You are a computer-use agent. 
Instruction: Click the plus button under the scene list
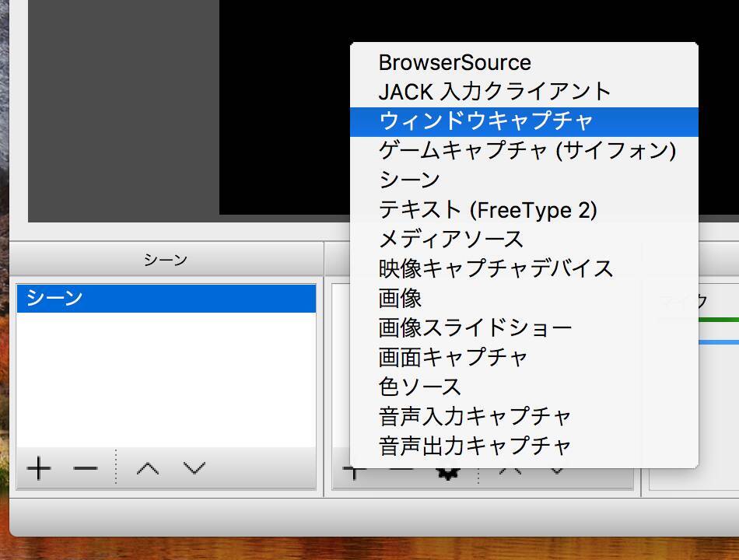click(x=38, y=468)
